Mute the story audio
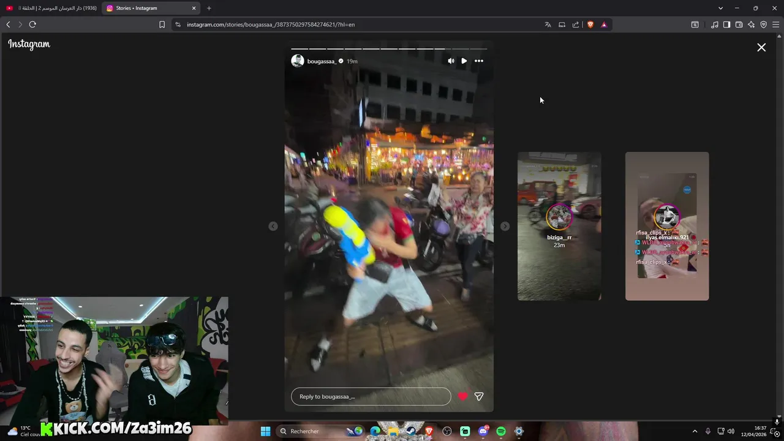 pyautogui.click(x=451, y=61)
